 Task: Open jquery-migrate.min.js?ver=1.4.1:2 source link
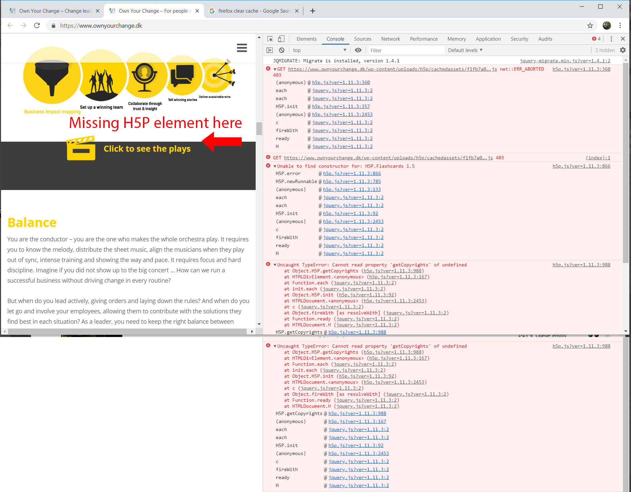pyautogui.click(x=565, y=61)
